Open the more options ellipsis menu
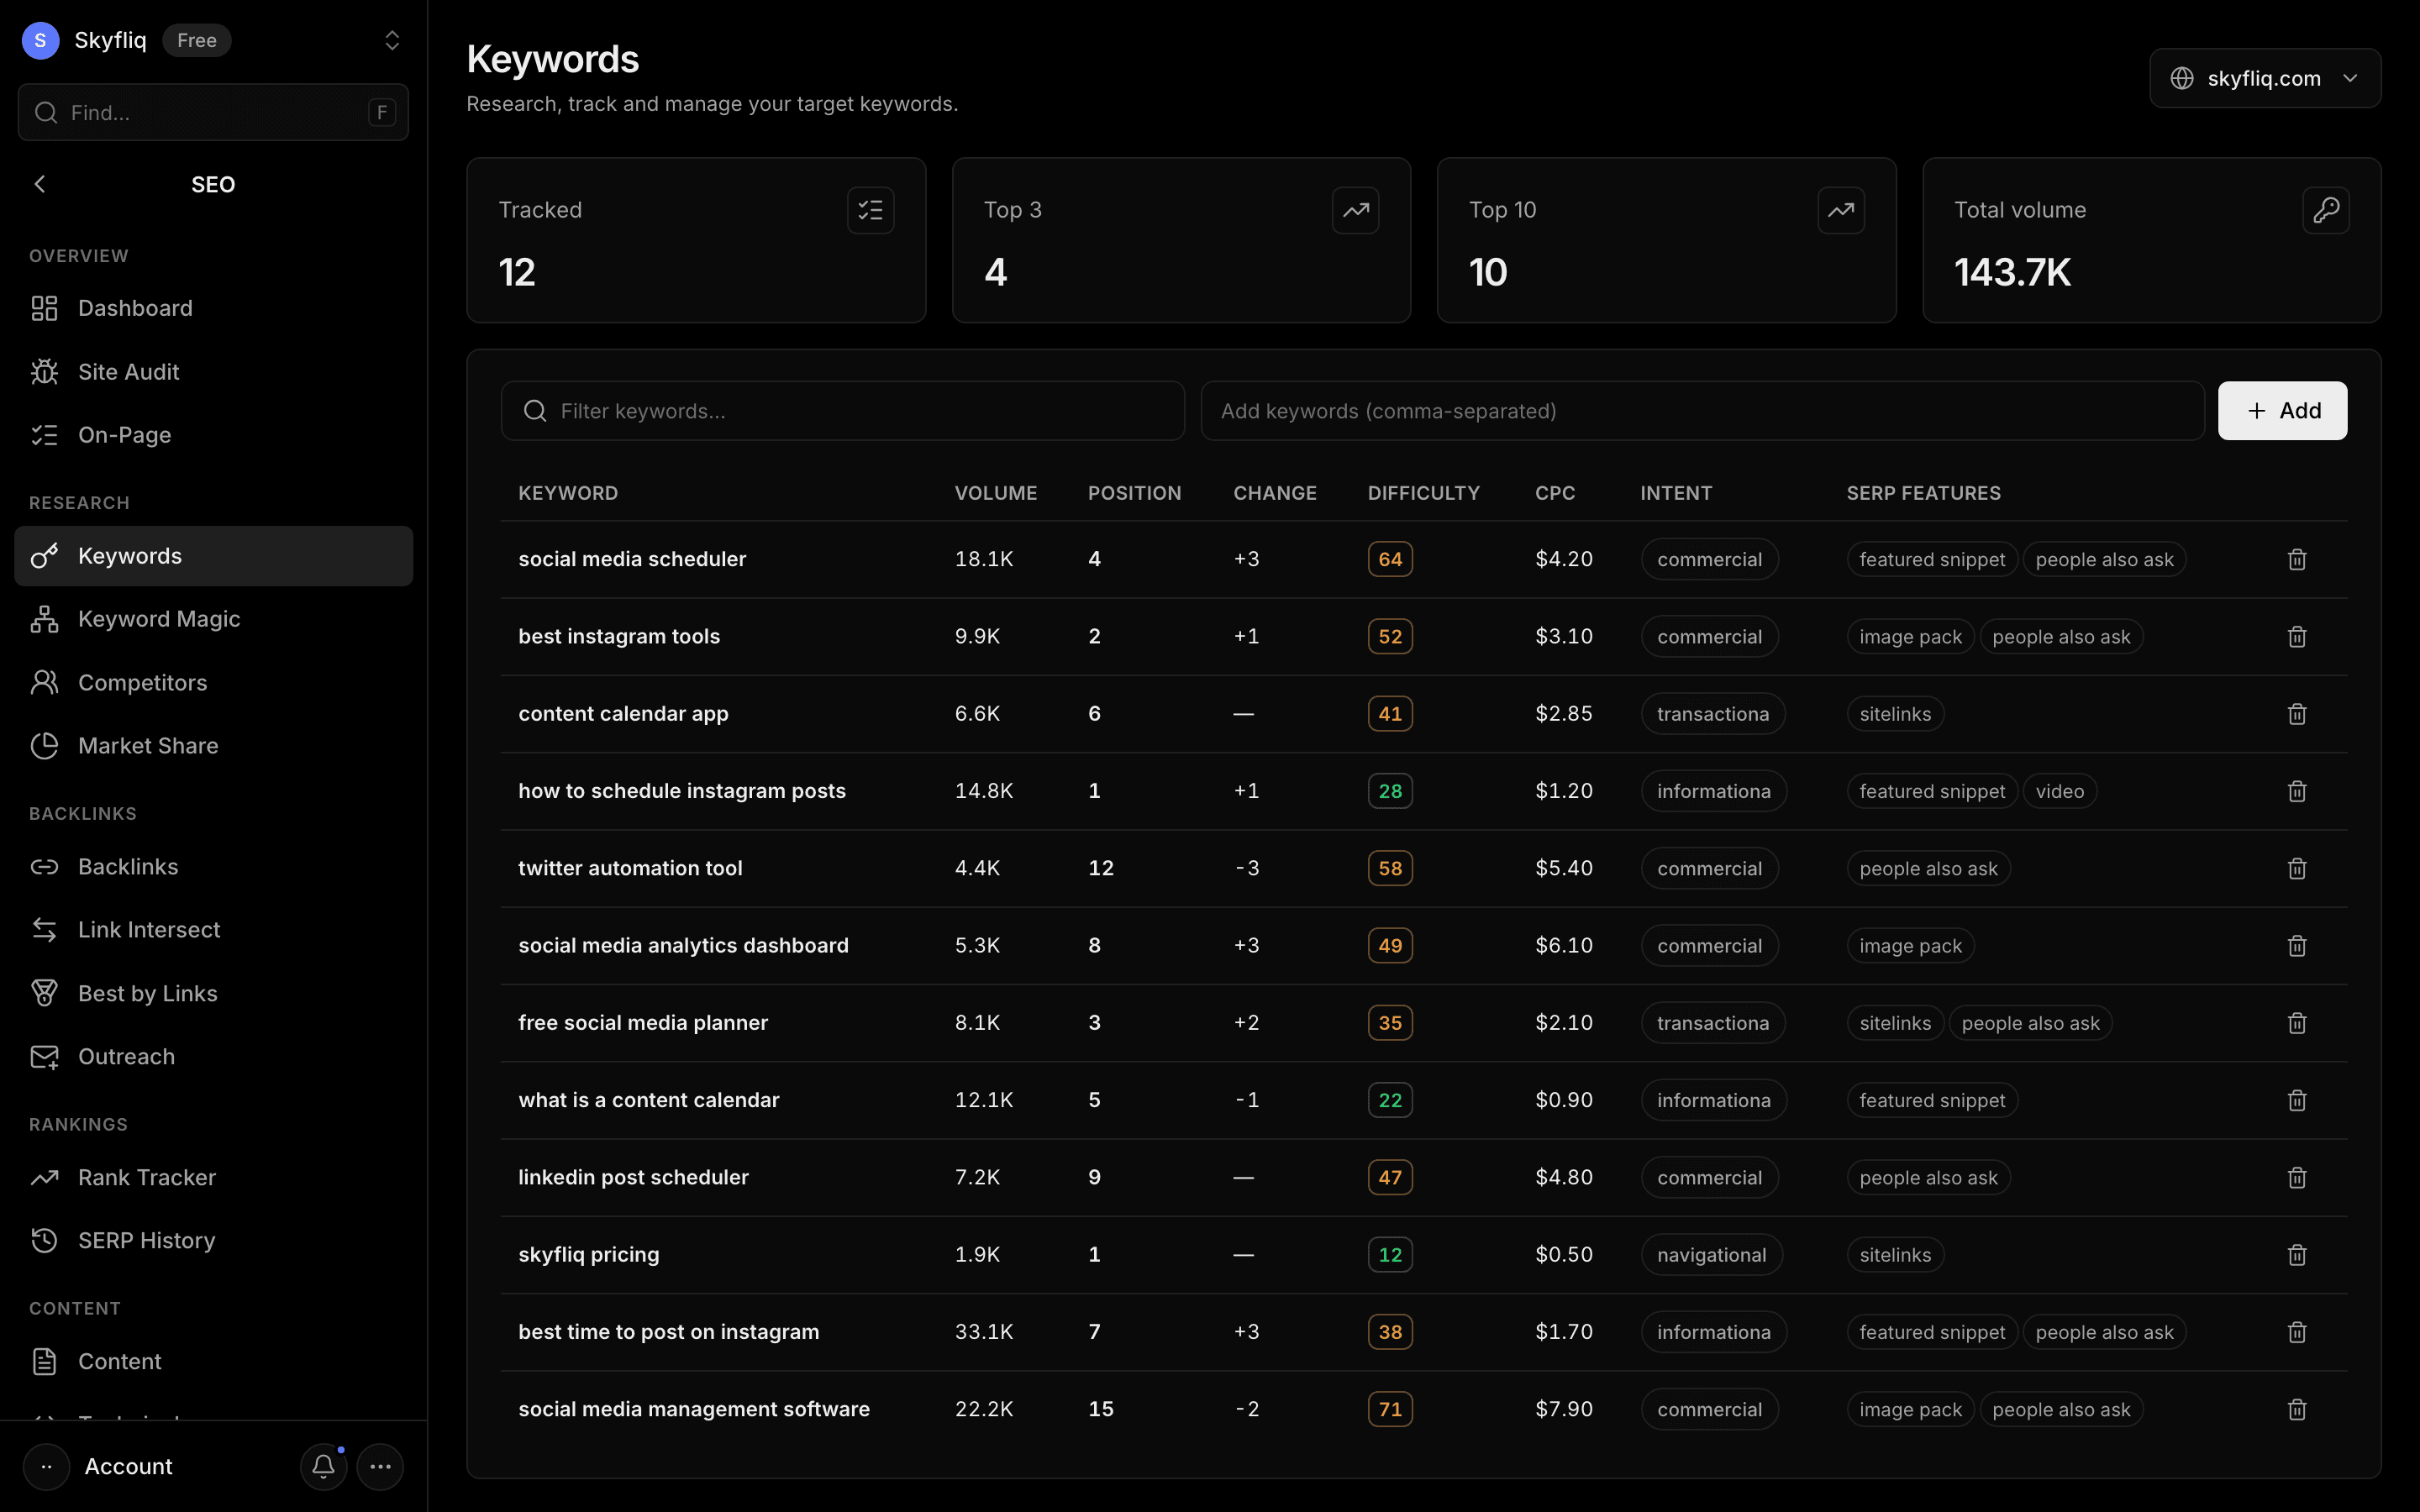Viewport: 2420px width, 1512px height. click(x=380, y=1466)
